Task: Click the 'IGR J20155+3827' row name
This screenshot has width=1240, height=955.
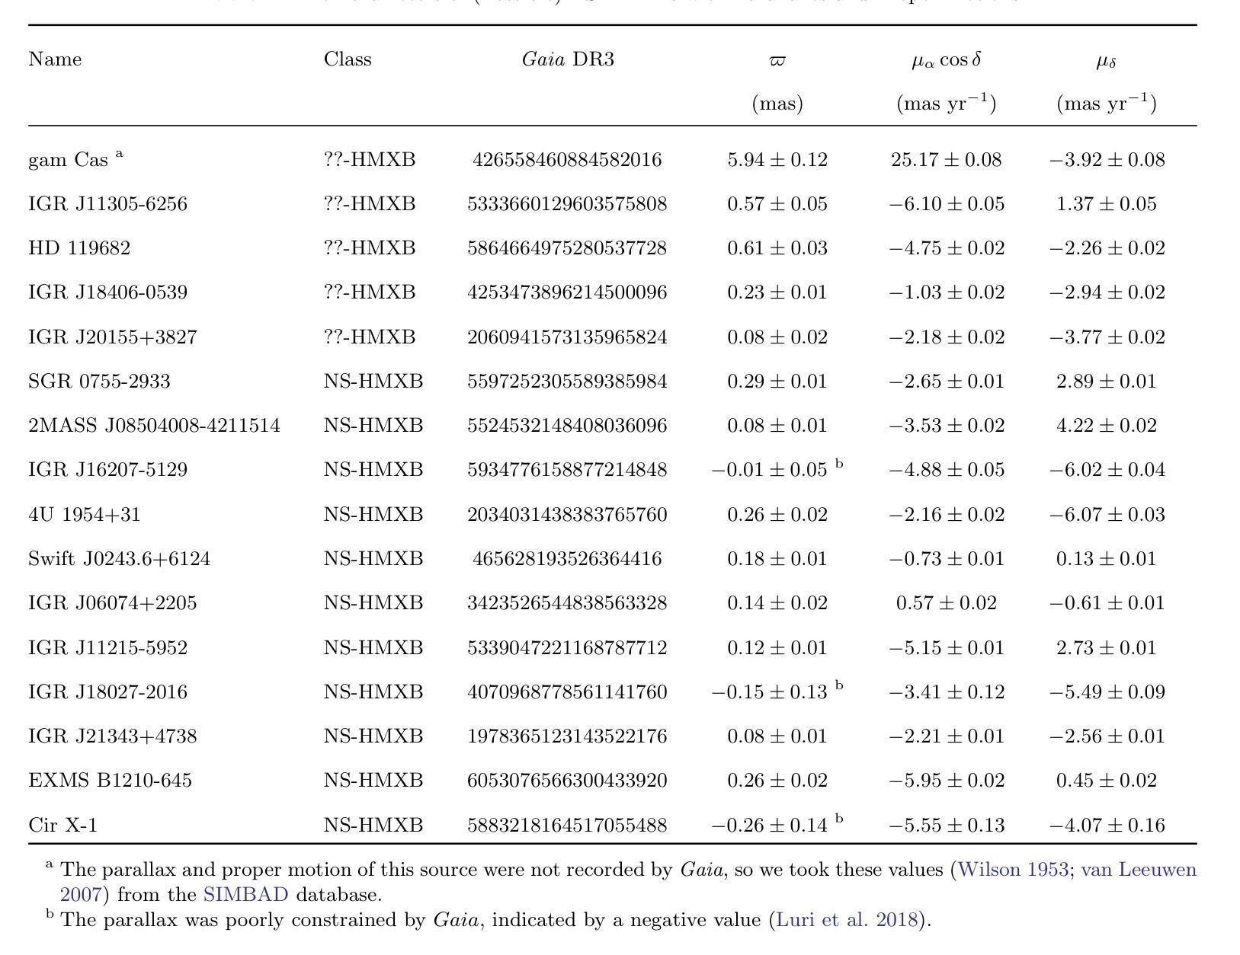Action: (x=113, y=337)
